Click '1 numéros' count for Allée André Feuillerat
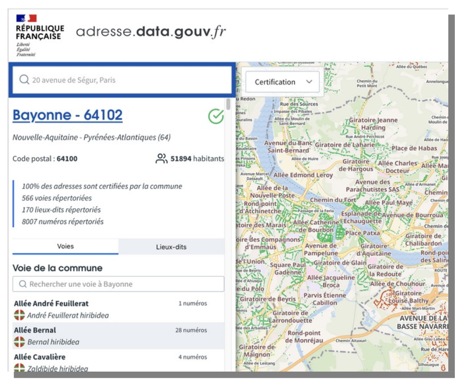464x386 pixels. (x=193, y=303)
